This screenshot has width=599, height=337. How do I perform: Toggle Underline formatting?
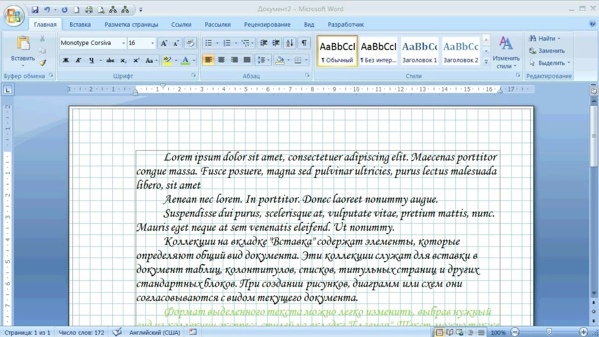coord(91,60)
